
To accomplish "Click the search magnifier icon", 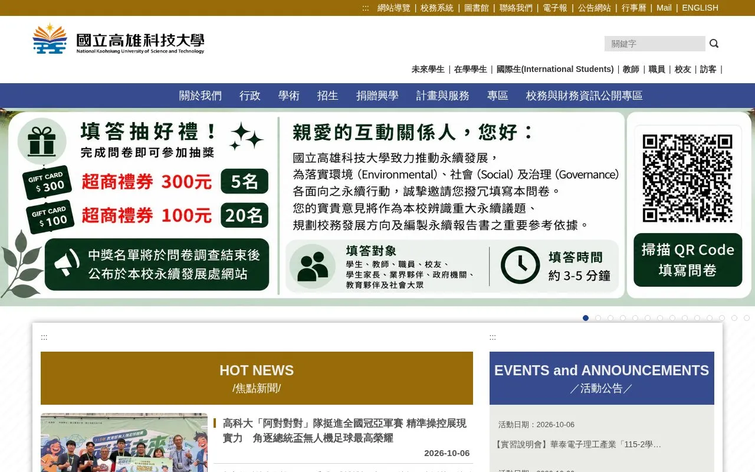I will (714, 44).
